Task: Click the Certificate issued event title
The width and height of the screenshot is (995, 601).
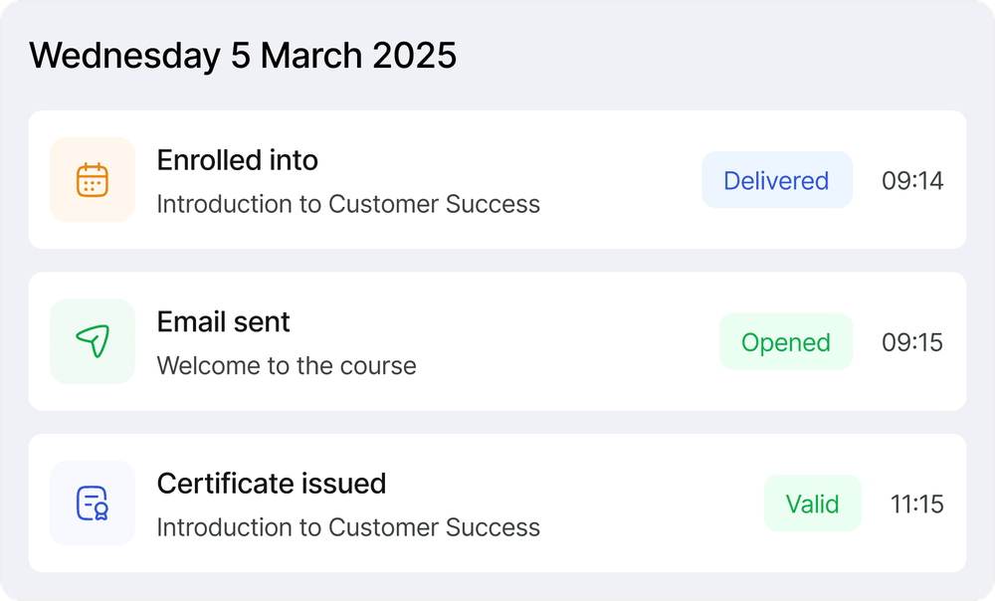Action: (272, 483)
